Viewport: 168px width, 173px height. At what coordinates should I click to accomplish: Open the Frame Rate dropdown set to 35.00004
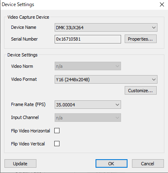(x=88, y=105)
